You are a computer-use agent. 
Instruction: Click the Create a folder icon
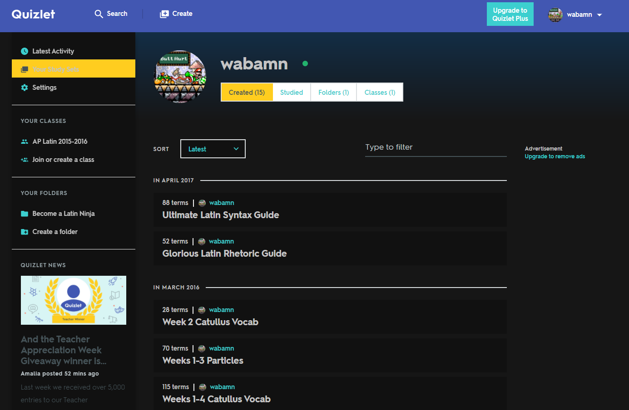[x=24, y=231]
